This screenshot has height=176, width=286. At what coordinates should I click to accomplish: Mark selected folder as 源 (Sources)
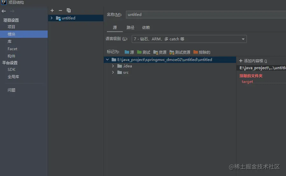click(129, 52)
